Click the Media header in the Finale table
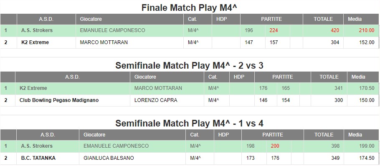Screen dimensions: 380x166 [x=355, y=19]
